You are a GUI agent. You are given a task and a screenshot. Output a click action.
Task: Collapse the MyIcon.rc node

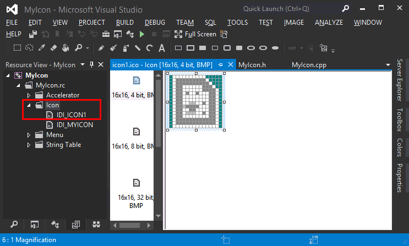pyautogui.click(x=18, y=85)
